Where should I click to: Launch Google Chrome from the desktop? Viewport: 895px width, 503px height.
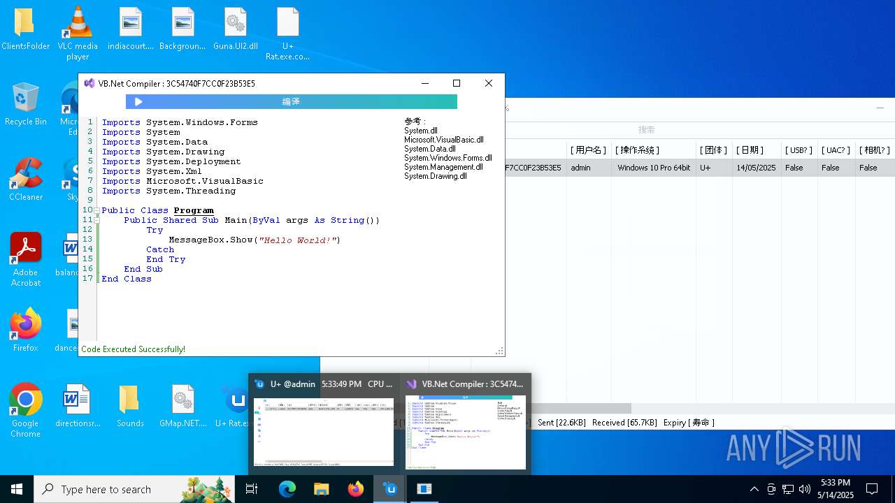pos(25,411)
